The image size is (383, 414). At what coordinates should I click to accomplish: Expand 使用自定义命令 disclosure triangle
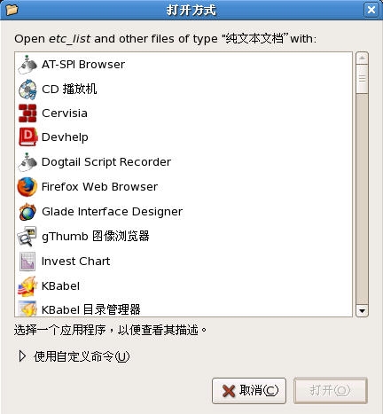point(22,356)
